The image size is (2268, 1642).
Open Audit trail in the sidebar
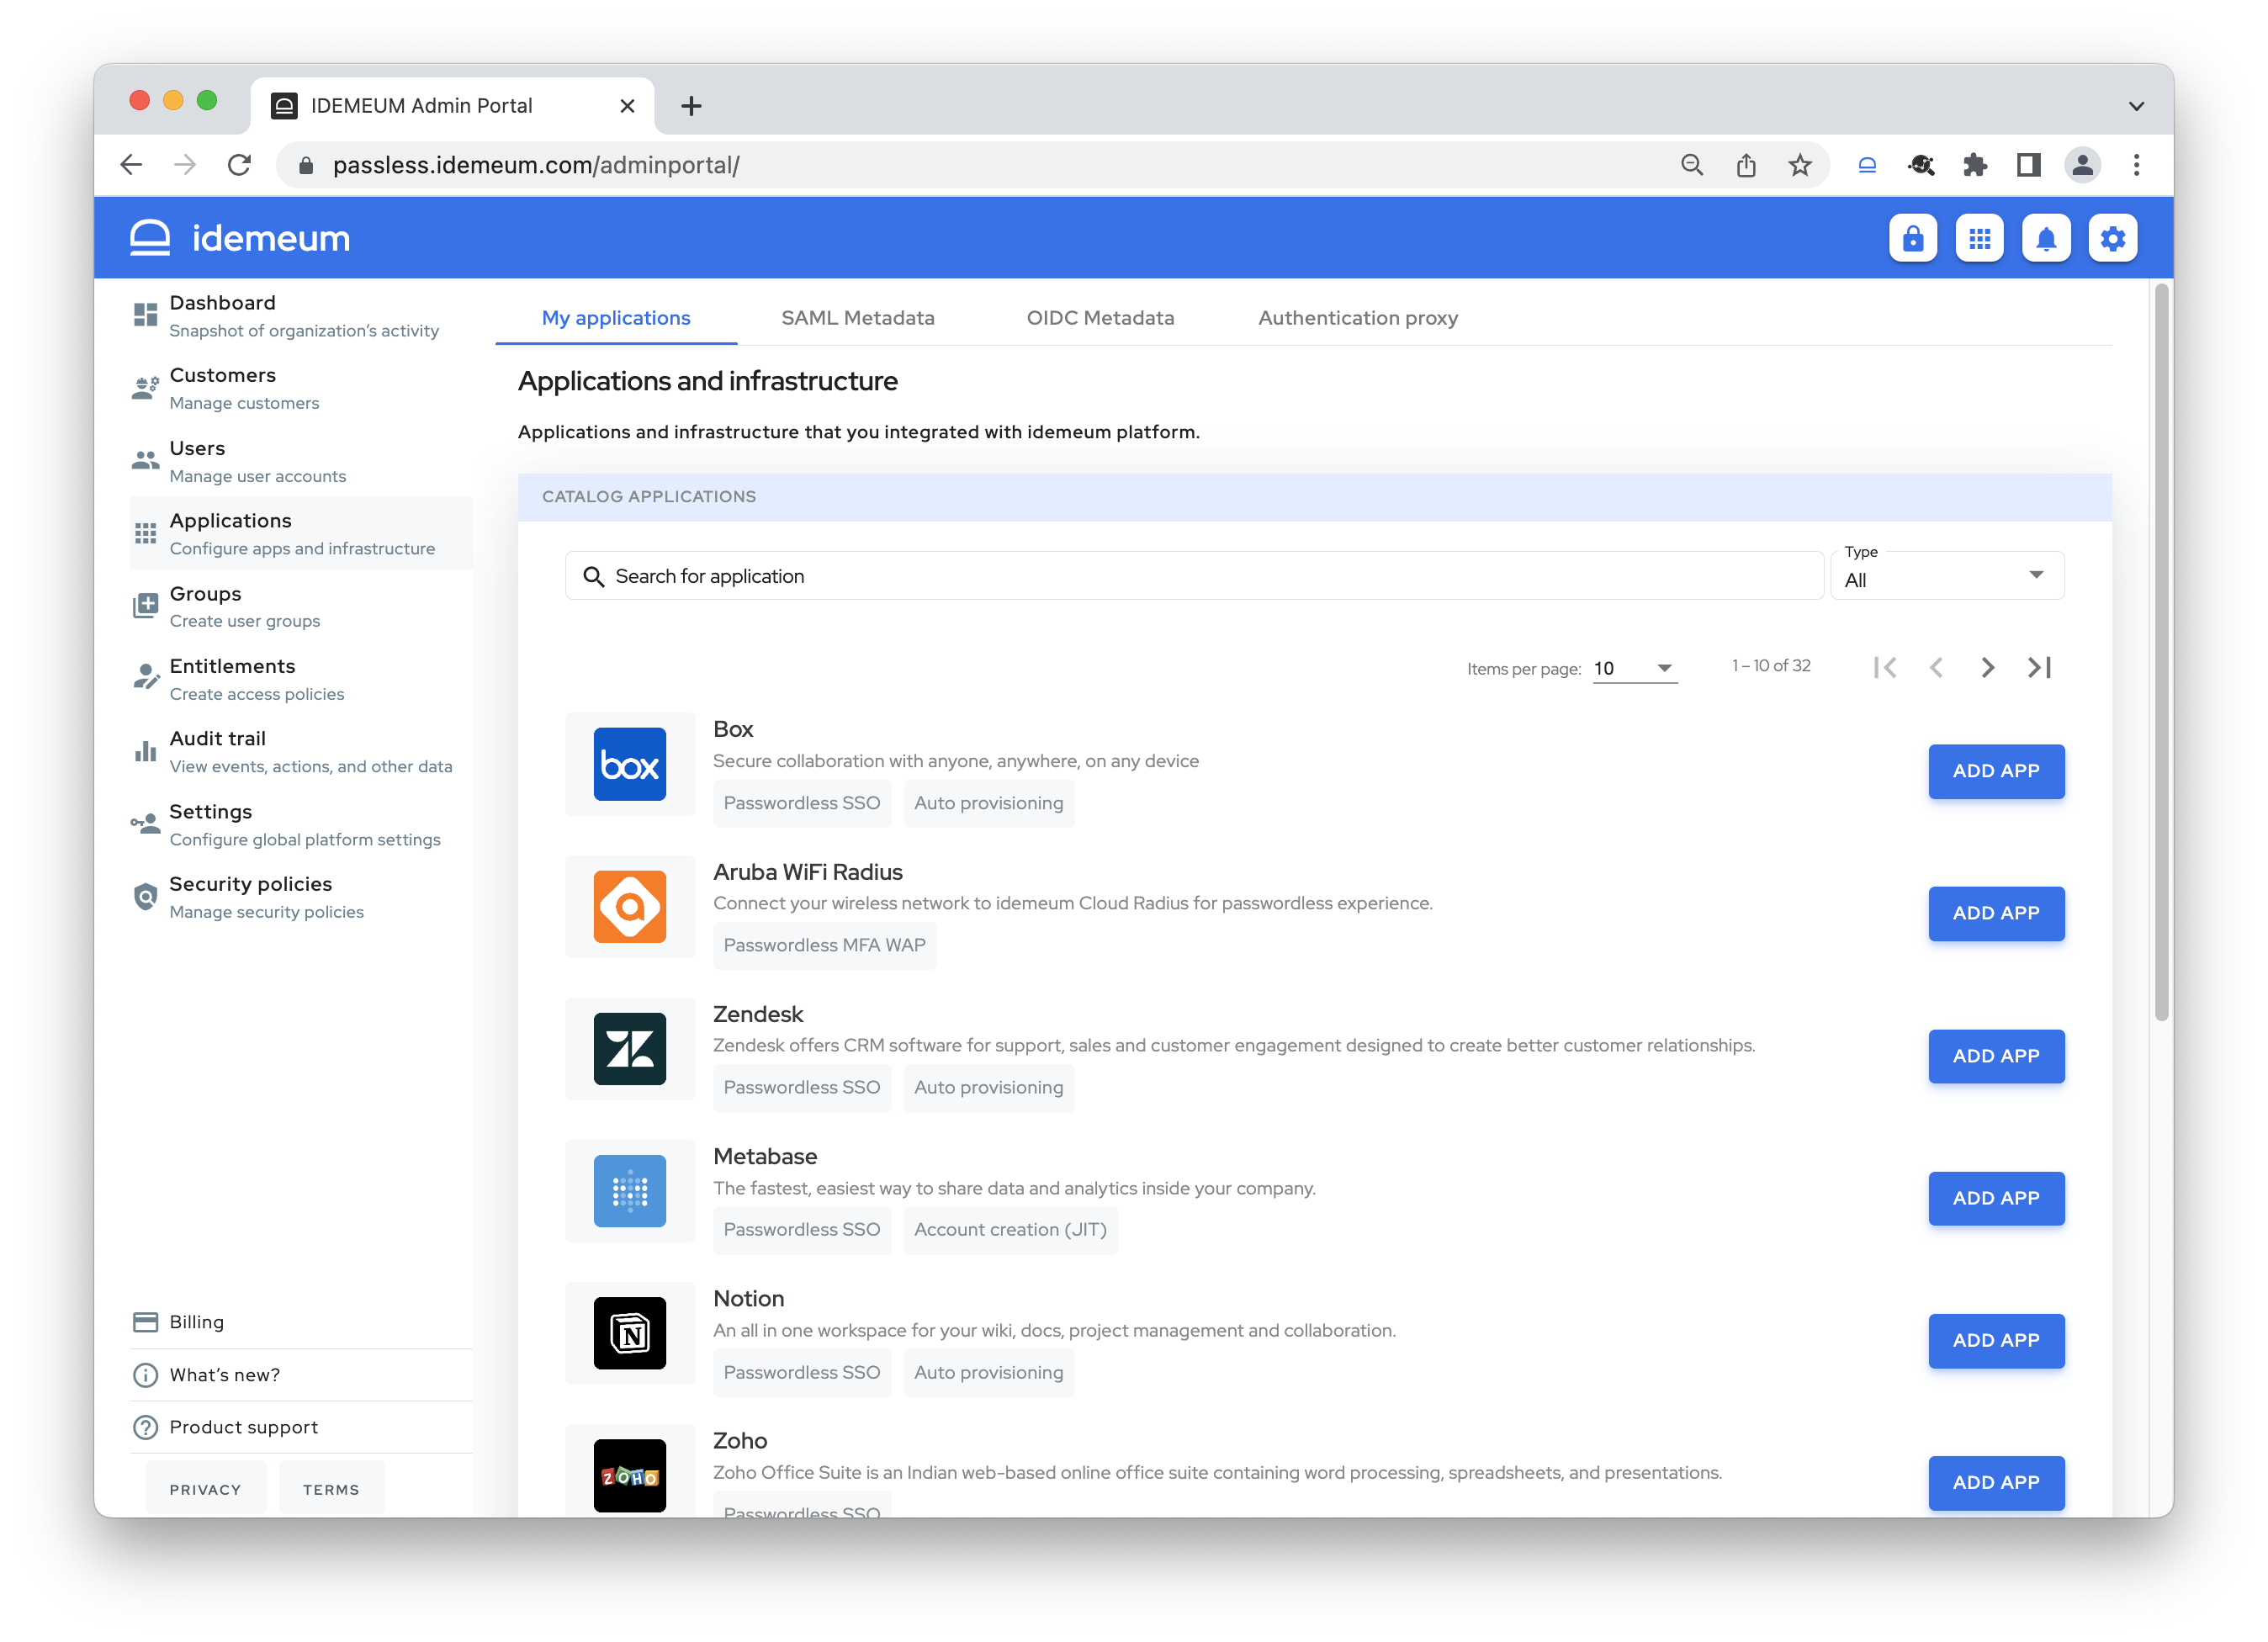tap(300, 751)
